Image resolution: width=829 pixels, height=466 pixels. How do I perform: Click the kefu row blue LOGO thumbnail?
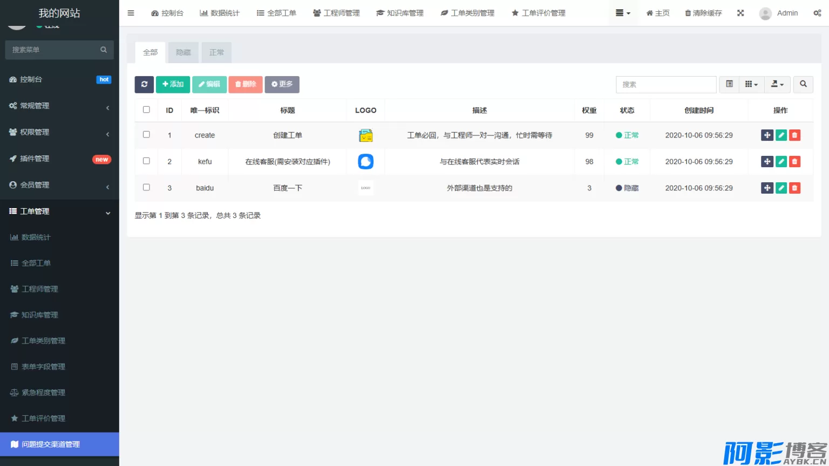click(x=365, y=162)
